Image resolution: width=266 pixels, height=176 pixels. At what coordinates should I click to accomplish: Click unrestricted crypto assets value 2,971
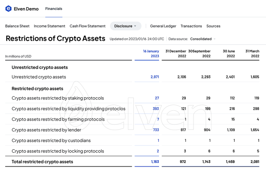(x=155, y=77)
